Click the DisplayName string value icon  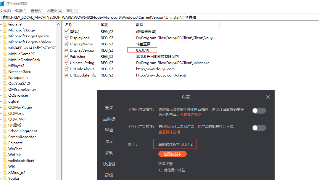(x=67, y=44)
